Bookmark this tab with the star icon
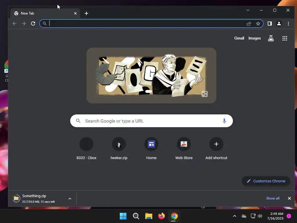 (258, 24)
